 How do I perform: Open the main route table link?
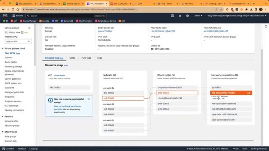click(163, 31)
